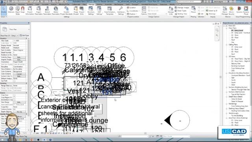252x142 pixels.
Task: Open the Coordinates dropdown
Action: coord(133,11)
